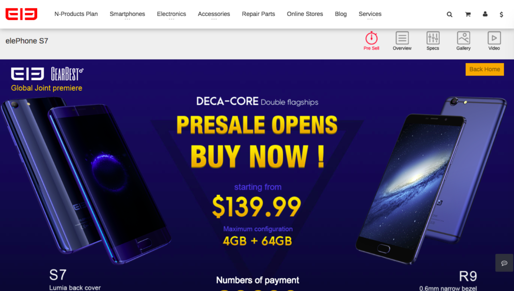514x291 pixels.
Task: Visit the Online Stores page
Action: tap(305, 14)
